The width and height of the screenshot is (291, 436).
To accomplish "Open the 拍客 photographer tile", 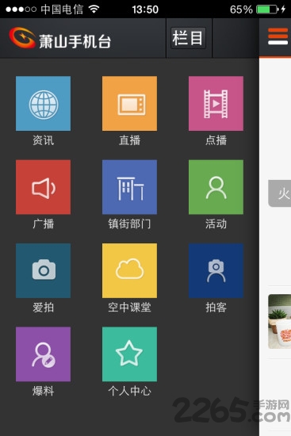I will coord(216,270).
